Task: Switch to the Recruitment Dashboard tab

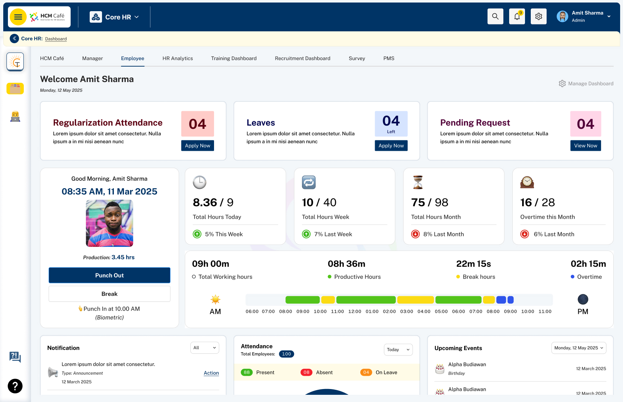Action: coord(303,58)
